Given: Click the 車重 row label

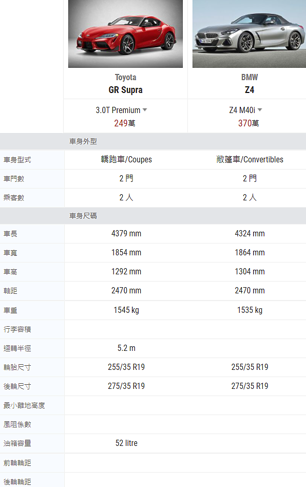Looking at the screenshot, I should [10, 310].
